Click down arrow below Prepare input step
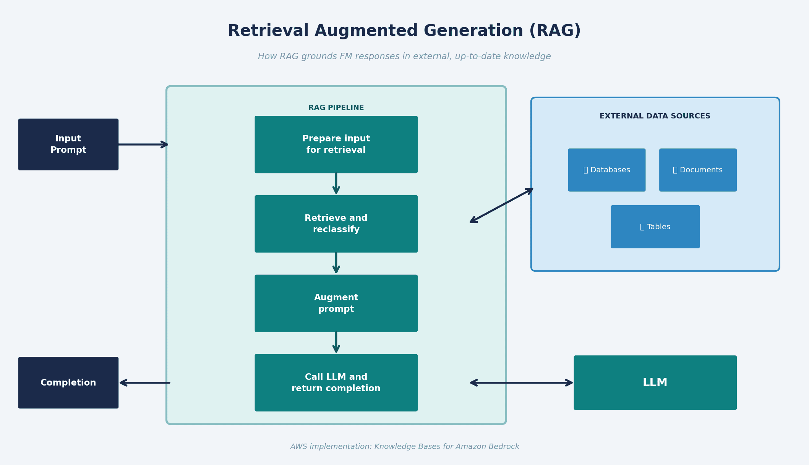Screen dimensions: 809x465 pos(336,184)
